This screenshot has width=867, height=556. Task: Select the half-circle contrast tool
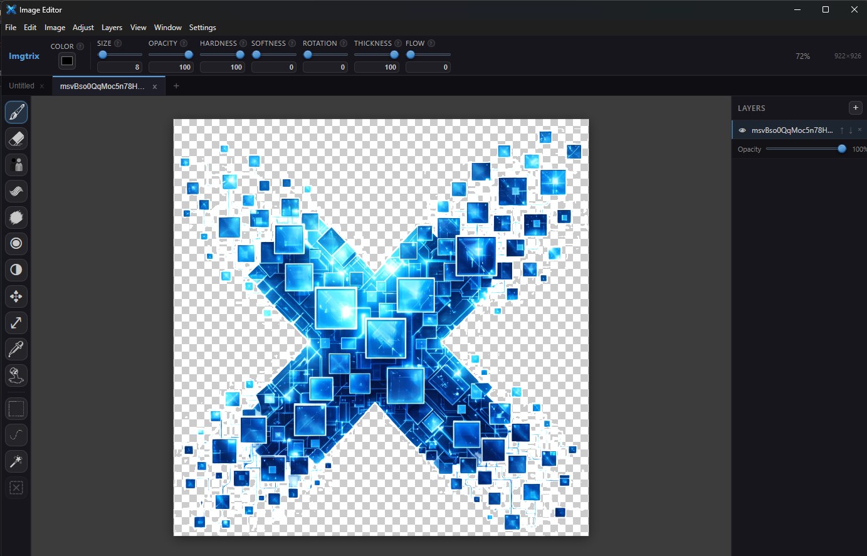click(x=16, y=270)
